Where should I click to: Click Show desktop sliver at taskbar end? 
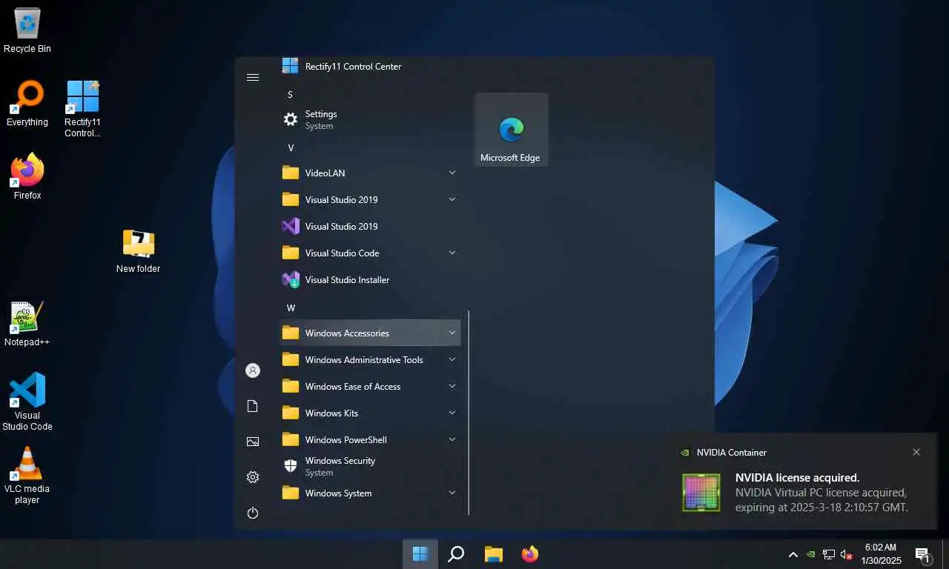click(x=945, y=554)
